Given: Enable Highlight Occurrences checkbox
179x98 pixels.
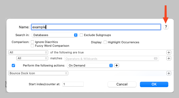Looking at the screenshot, I should pos(105,42).
